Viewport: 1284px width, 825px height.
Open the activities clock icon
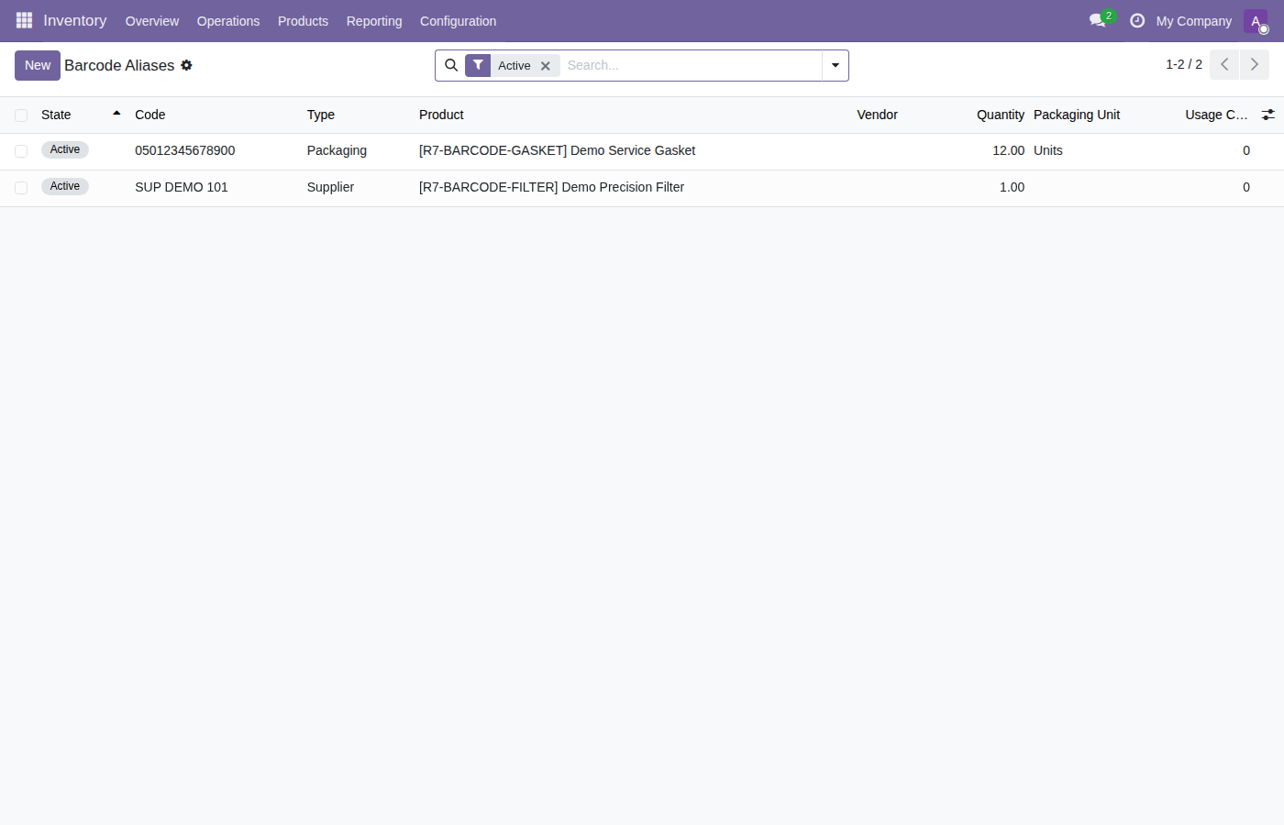coord(1137,20)
